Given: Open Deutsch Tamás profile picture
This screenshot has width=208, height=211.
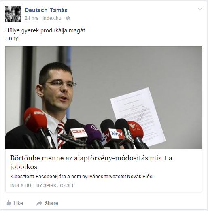Looking at the screenshot, I should pyautogui.click(x=13, y=14).
